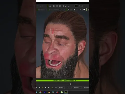This screenshot has height=94, width=125.
Task: Open Google Chrome from the taskbar
Action: pos(40,92)
